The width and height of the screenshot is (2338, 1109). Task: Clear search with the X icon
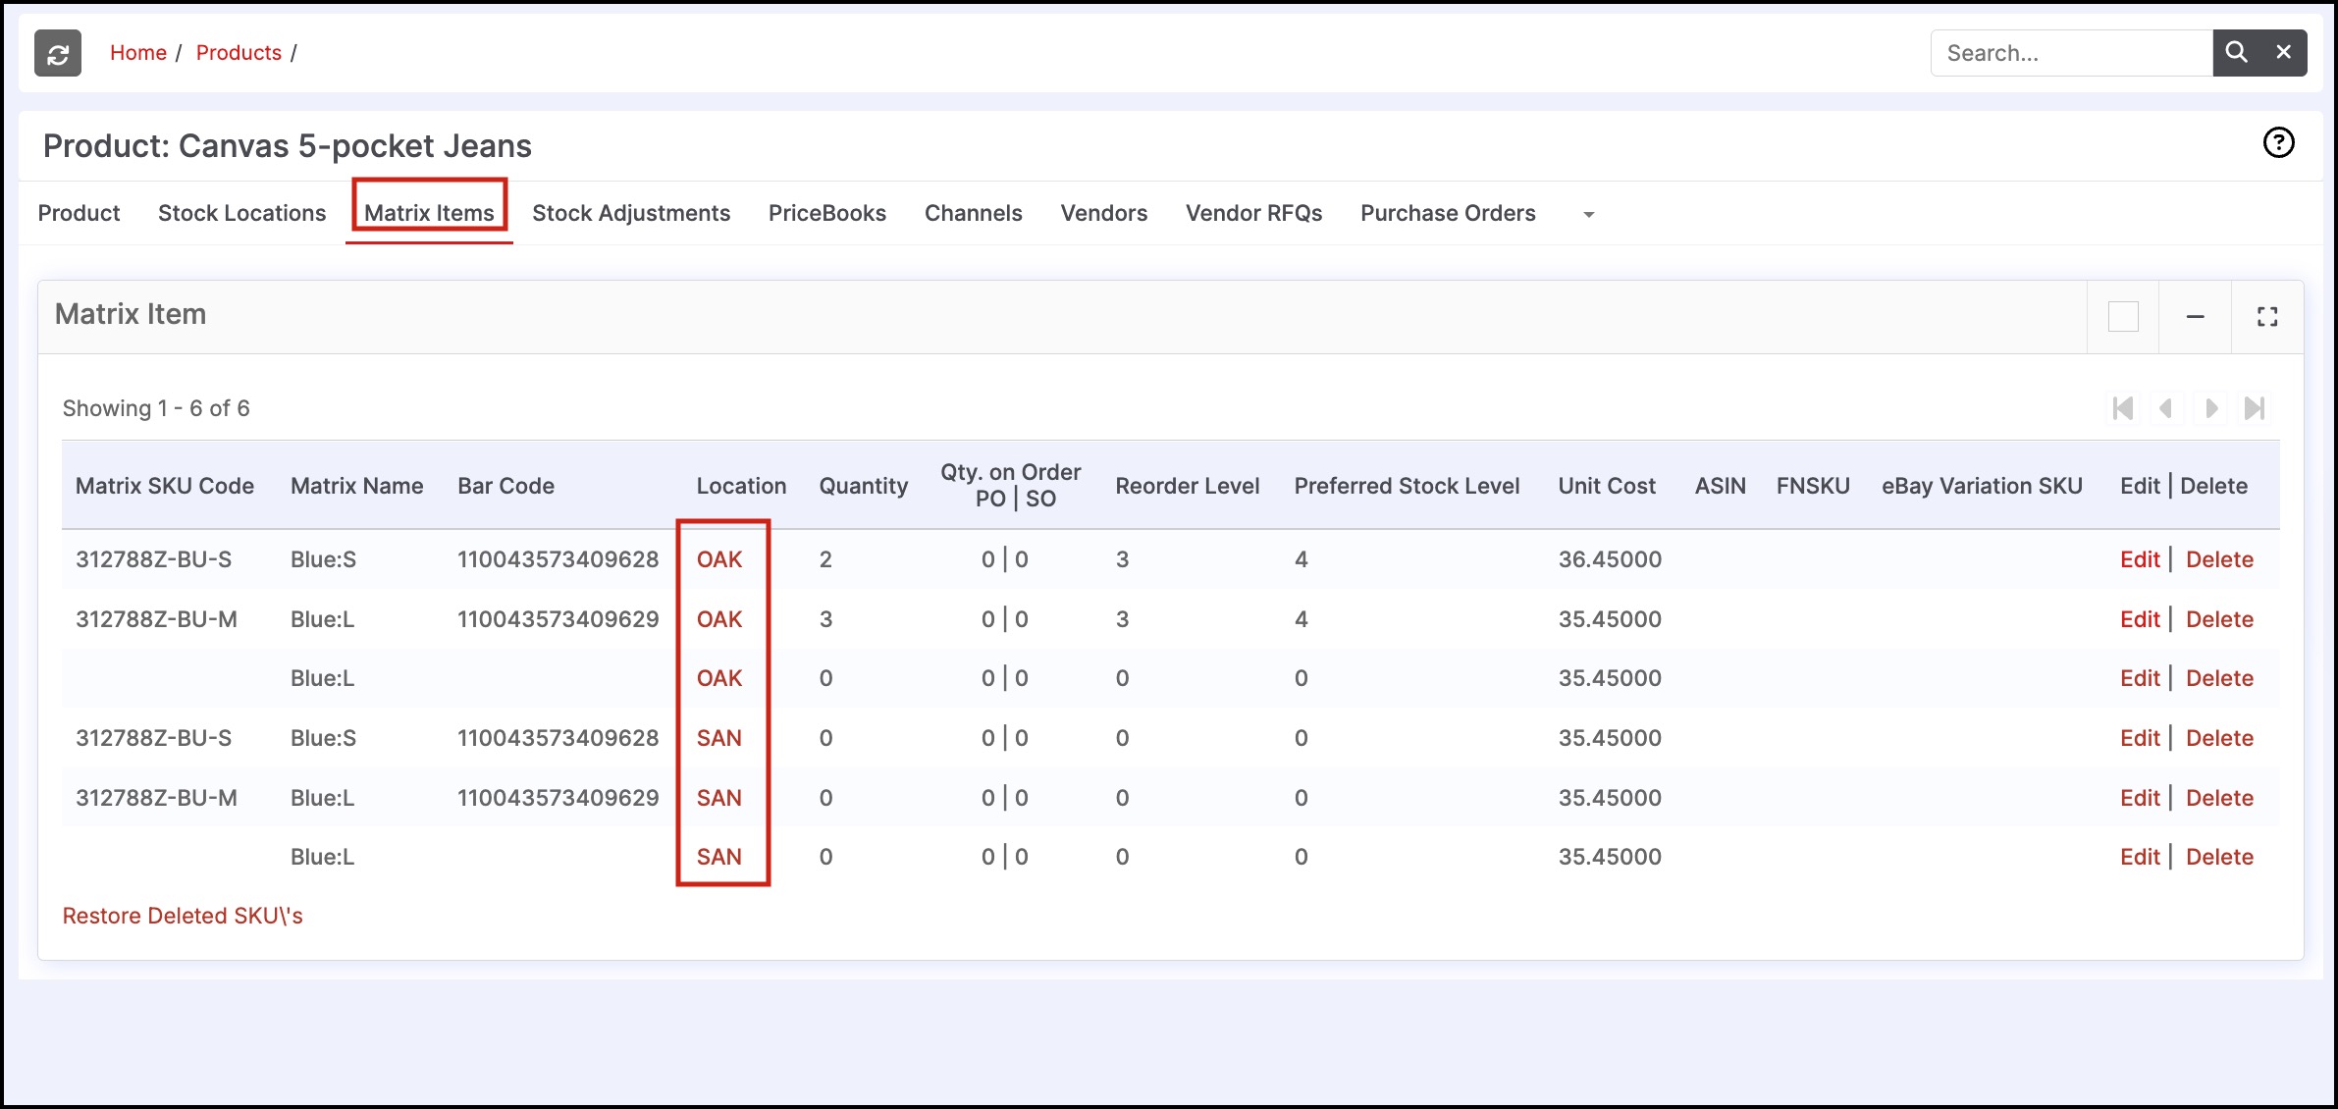[2284, 52]
